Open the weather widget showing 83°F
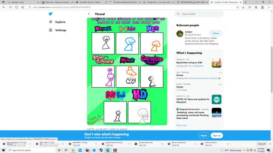The image size is (273, 153). tap(231, 150)
